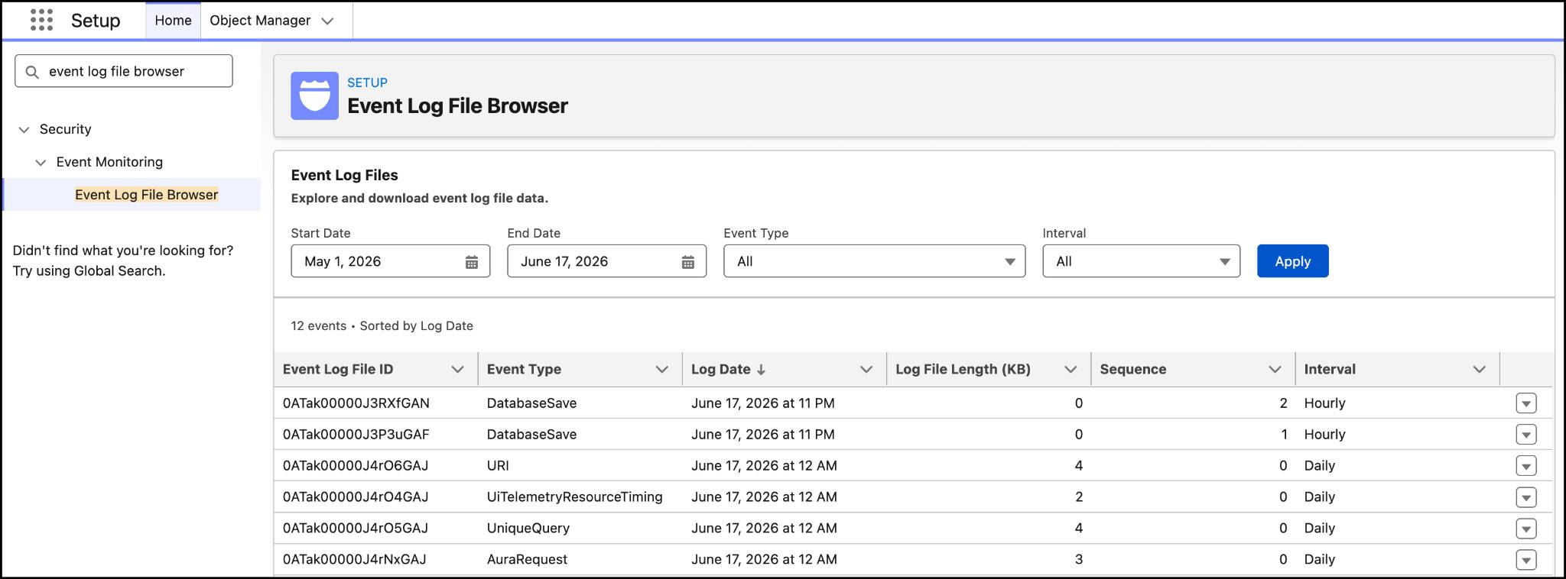1566x579 pixels.
Task: Click the AuraRequest event type cell
Action: click(527, 560)
